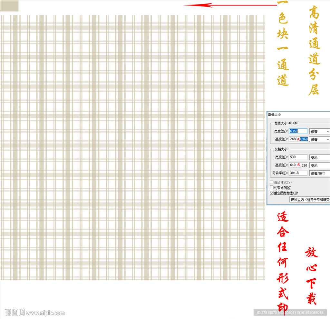Click the red arrow pointing left
The height and width of the screenshot is (319, 330).
[230, 5]
